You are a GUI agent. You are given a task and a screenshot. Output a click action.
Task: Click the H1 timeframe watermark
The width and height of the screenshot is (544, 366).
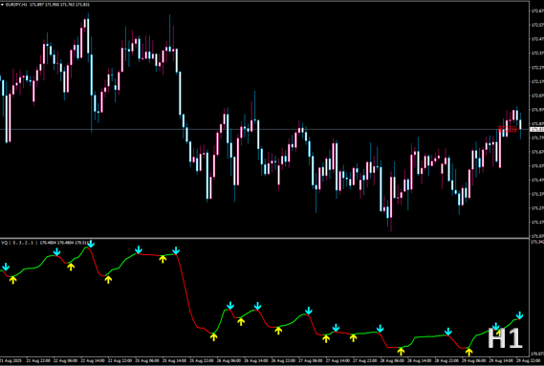point(505,338)
